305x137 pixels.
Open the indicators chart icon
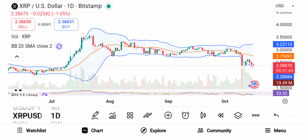click(x=113, y=115)
